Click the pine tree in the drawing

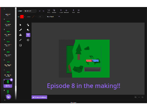coord(79,52)
